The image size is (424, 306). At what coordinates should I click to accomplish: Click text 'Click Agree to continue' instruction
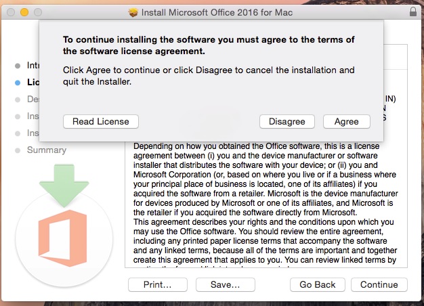pyautogui.click(x=209, y=76)
